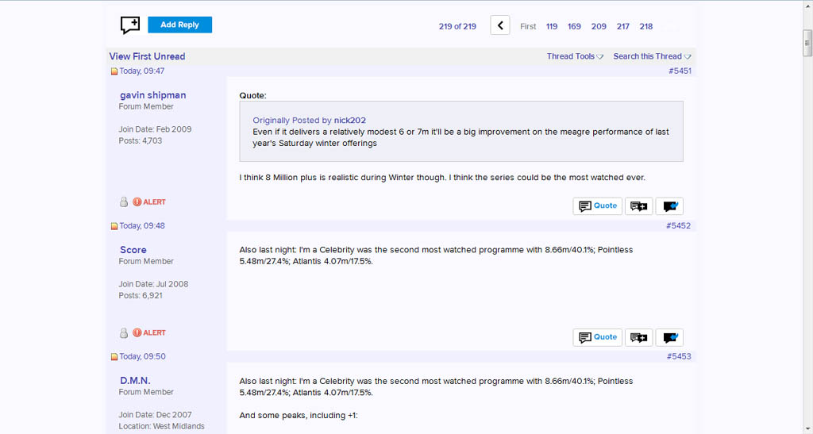
Task: Open page 119 of the thread
Action: click(x=552, y=26)
